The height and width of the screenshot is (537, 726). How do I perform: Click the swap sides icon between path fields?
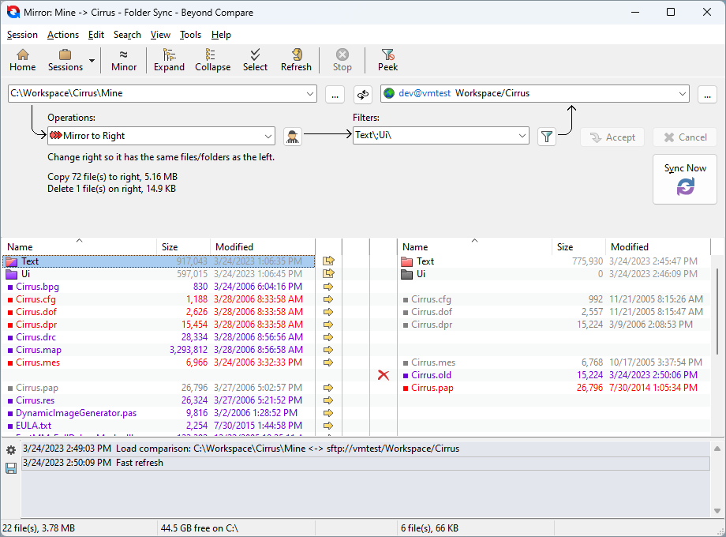(x=363, y=94)
